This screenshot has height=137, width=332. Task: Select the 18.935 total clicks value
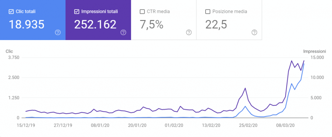(x=27, y=24)
